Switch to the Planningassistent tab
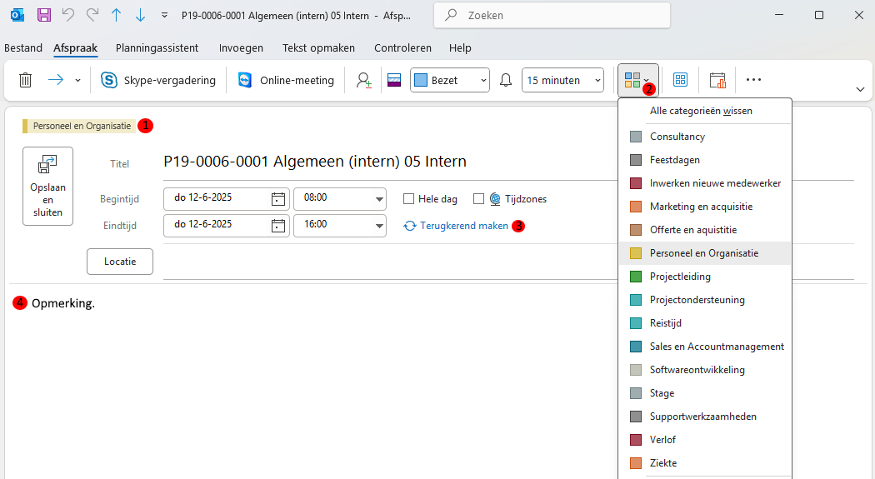Image resolution: width=875 pixels, height=479 pixels. [157, 48]
